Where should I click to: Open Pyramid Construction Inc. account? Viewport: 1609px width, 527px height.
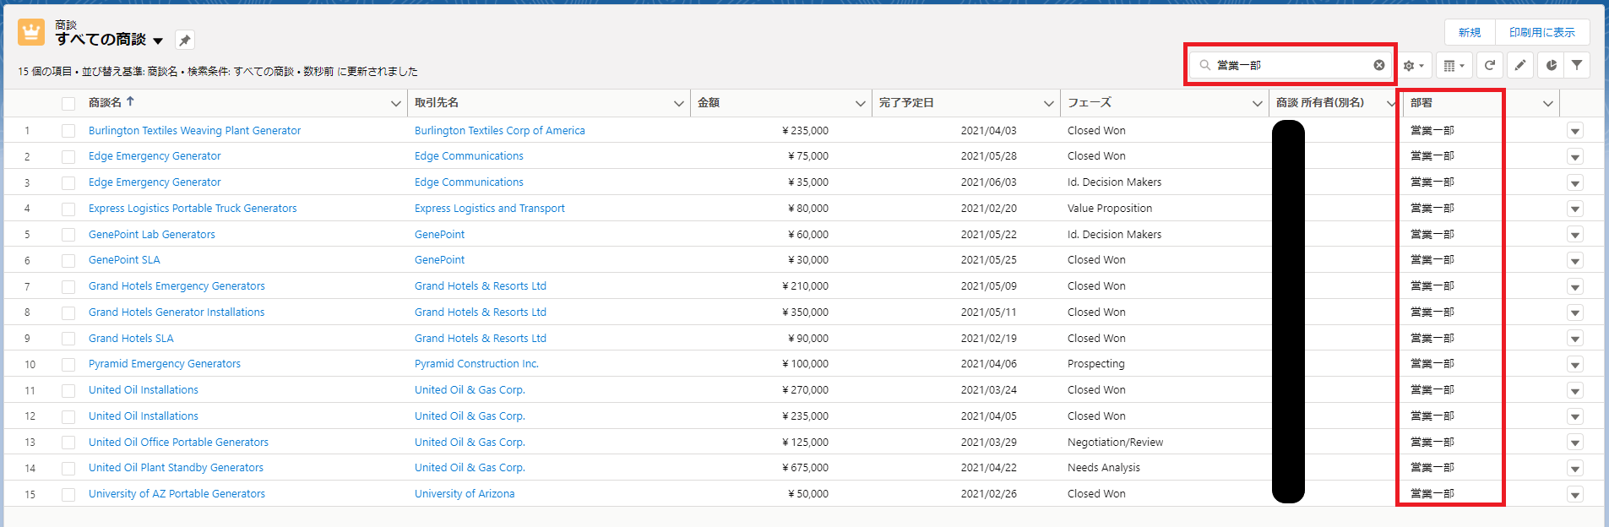(x=476, y=363)
